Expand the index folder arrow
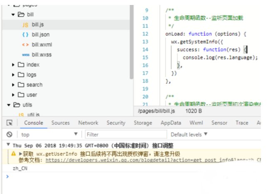 point(14,65)
